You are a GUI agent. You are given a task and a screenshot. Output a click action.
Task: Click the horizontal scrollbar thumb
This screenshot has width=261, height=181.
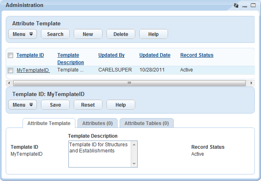(x=129, y=83)
